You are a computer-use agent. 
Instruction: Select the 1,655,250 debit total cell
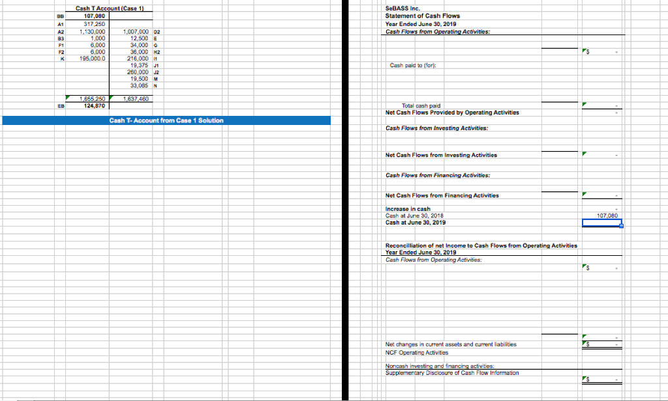click(x=93, y=99)
